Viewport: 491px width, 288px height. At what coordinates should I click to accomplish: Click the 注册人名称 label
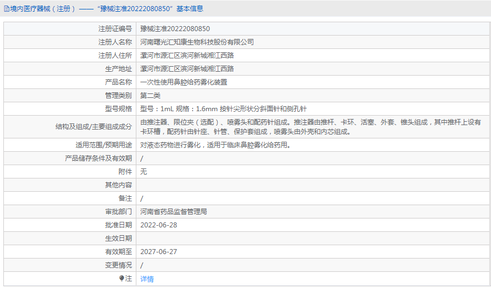coord(115,42)
